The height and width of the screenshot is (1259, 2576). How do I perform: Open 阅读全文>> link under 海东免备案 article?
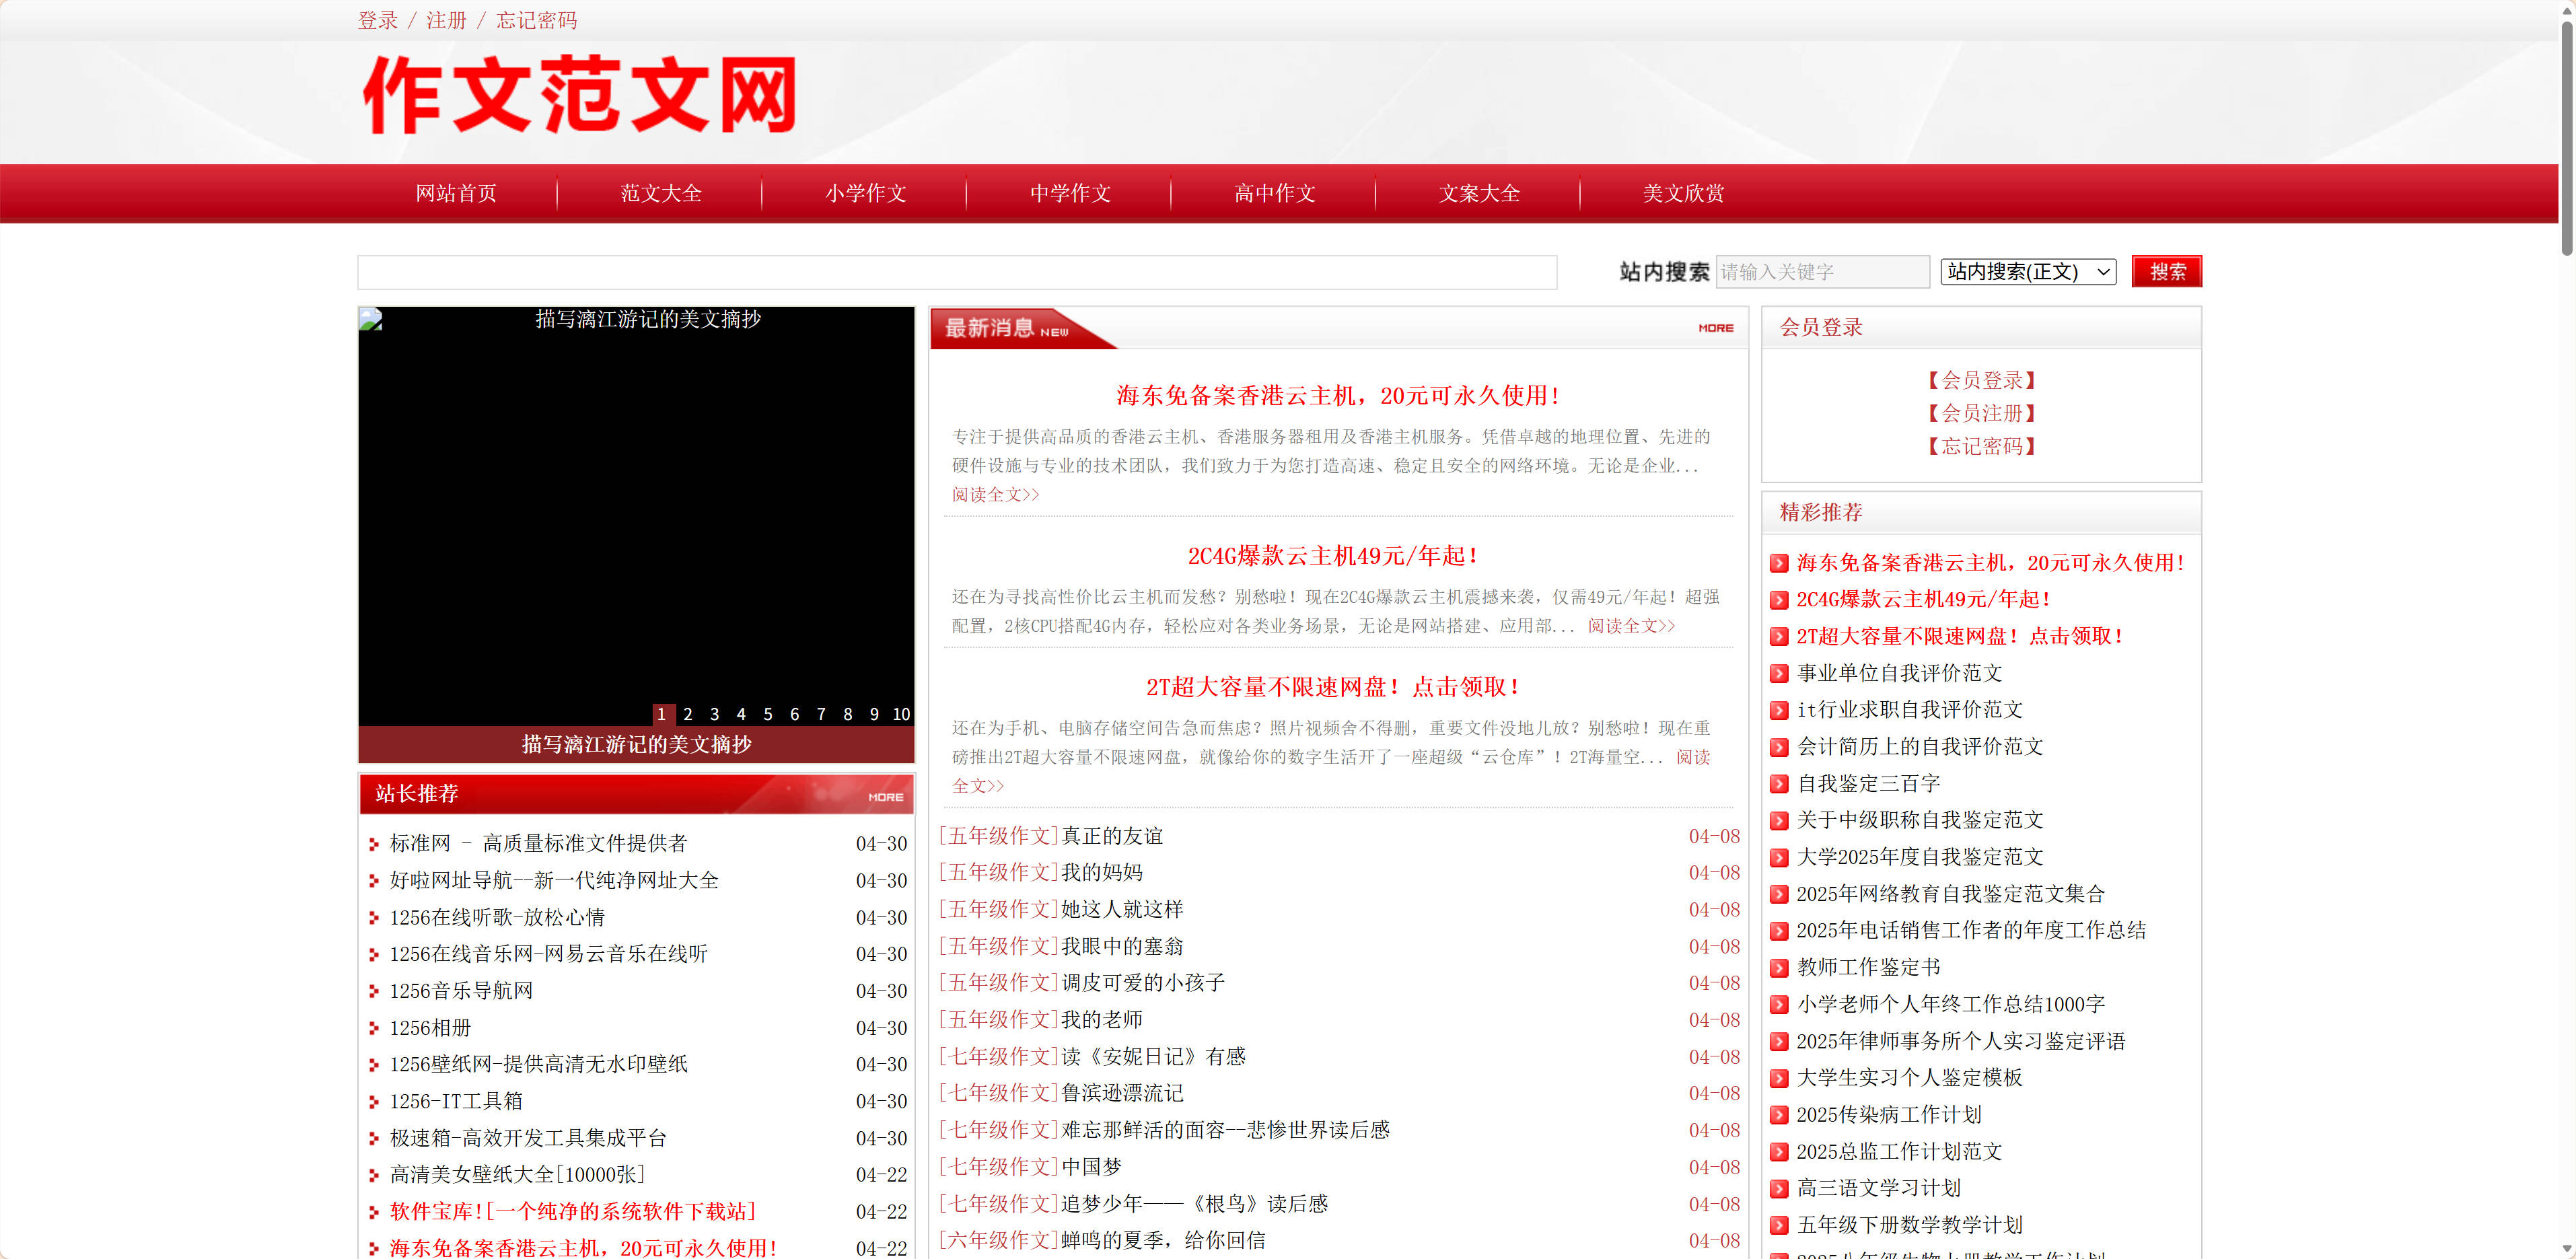coord(995,495)
